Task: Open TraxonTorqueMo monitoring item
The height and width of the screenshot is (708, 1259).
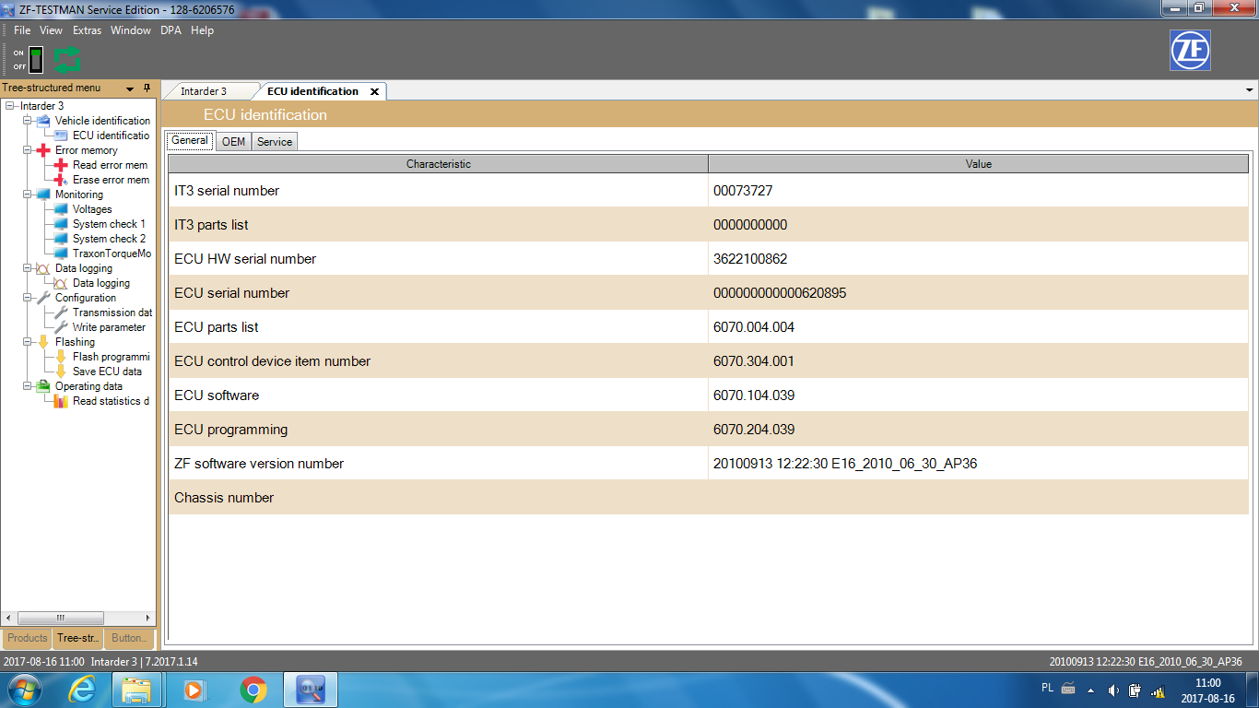Action: (x=112, y=254)
